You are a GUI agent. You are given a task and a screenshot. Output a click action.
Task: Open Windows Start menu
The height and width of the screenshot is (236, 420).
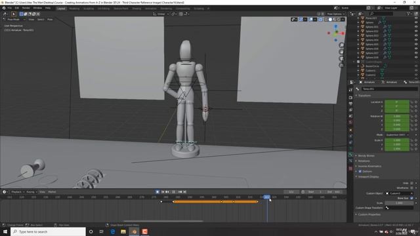5,231
